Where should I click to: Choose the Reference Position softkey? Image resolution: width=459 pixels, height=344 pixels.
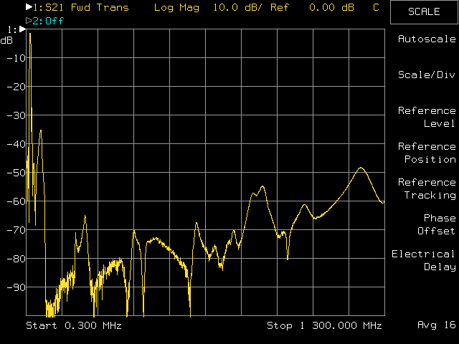(x=427, y=153)
